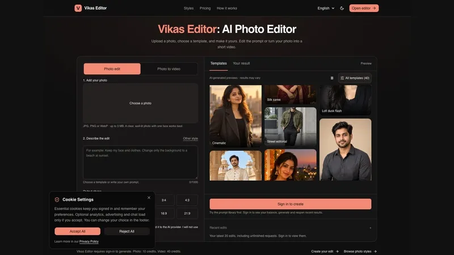Screen dimensions: 454x255
Task: Select the 3:4 aspect ratio
Action: [164, 200]
